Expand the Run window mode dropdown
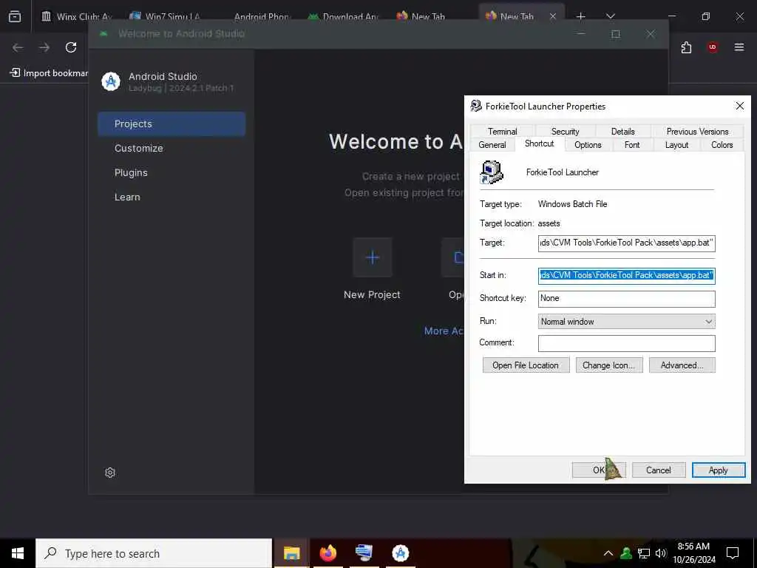 (x=626, y=321)
